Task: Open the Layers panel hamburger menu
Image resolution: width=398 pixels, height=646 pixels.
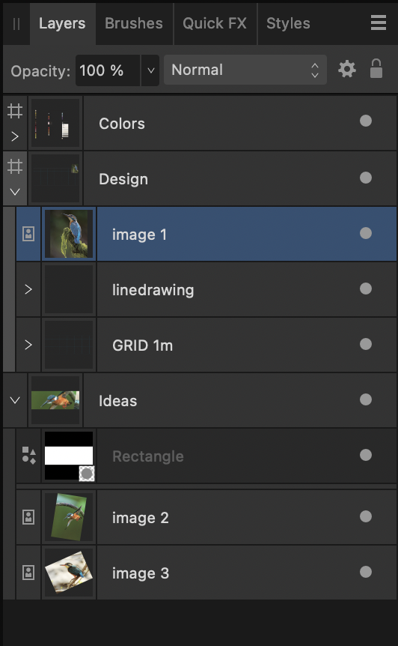Action: [379, 23]
